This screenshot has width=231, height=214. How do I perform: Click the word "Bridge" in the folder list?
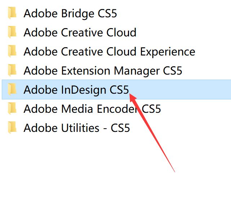77,13
